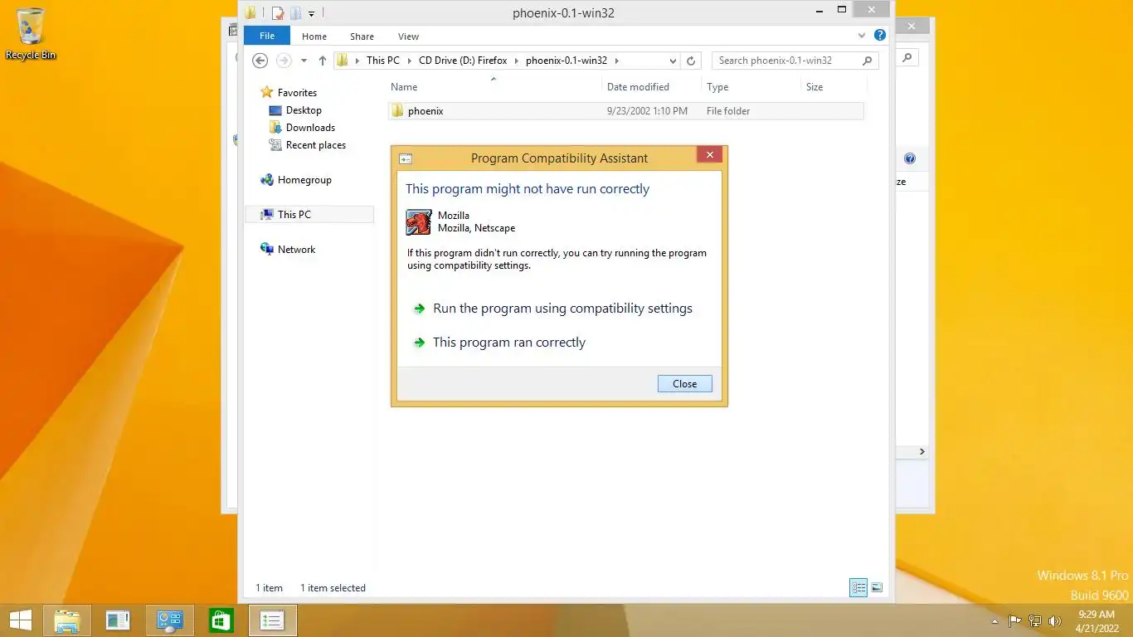
Task: Click CD Drive (D:) Firefox breadcrumb
Action: pyautogui.click(x=463, y=61)
